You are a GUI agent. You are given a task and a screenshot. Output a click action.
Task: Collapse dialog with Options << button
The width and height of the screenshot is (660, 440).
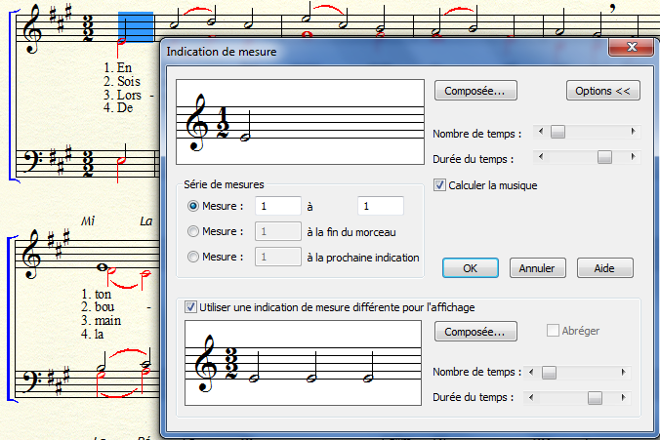tap(602, 91)
